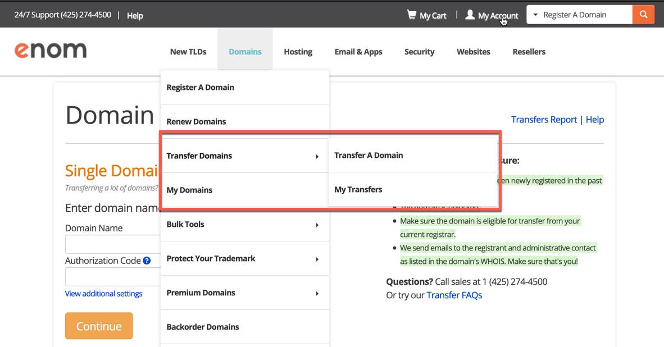
Task: Expand the Premium Domains submenu
Action: click(x=317, y=293)
